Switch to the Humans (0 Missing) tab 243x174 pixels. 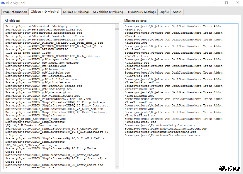point(142,12)
